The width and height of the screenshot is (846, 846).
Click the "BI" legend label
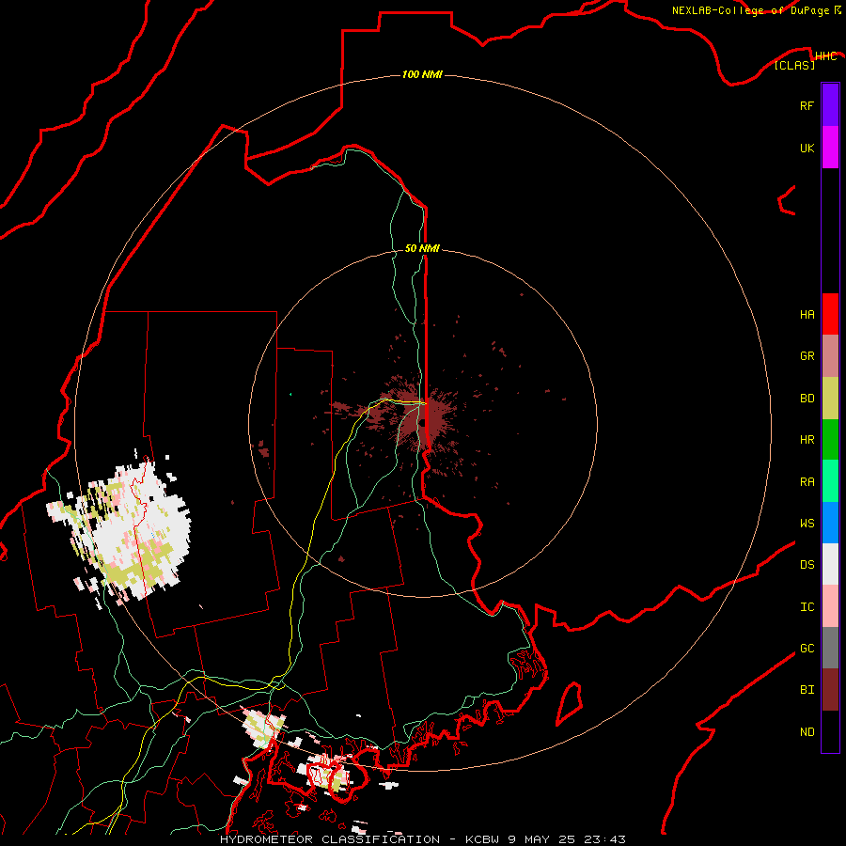point(807,690)
